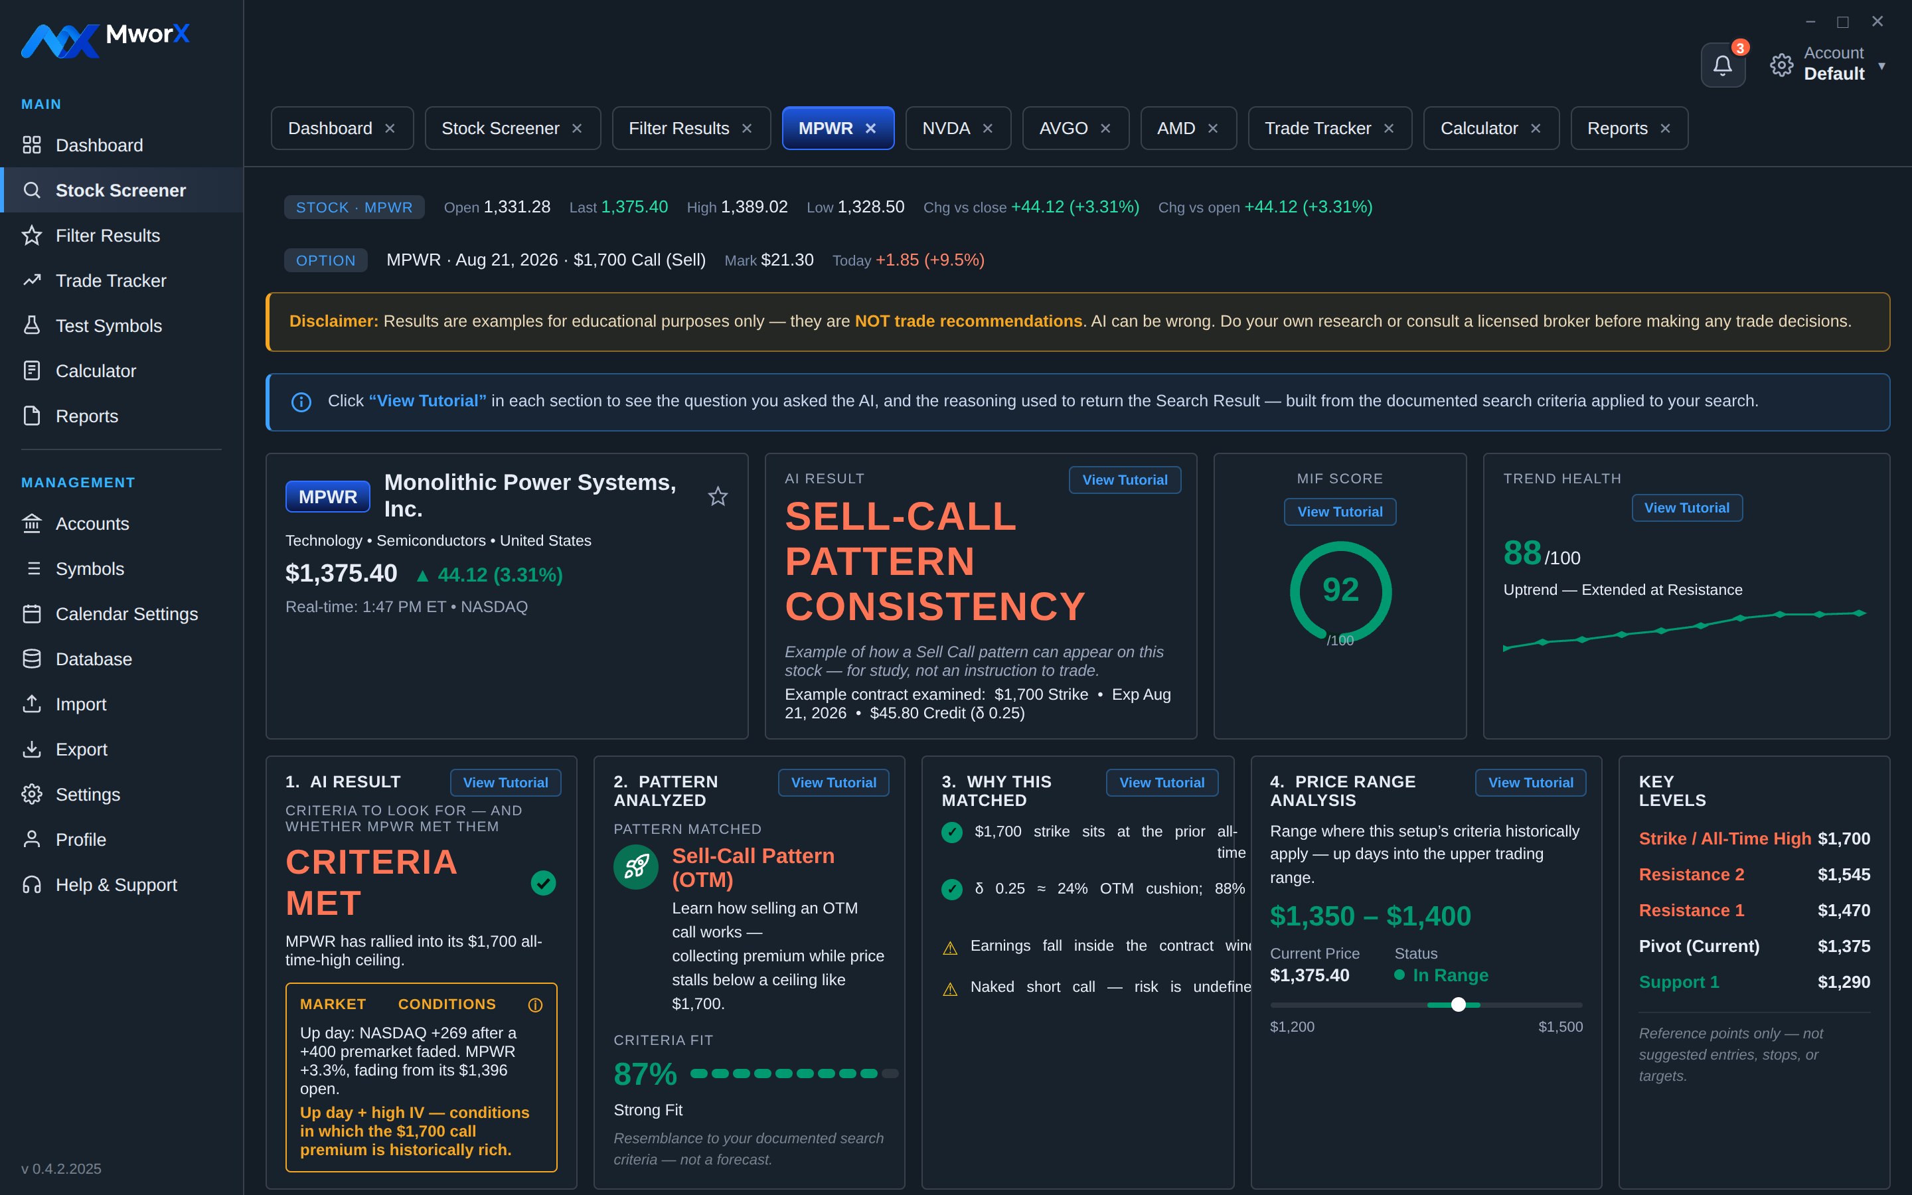Open Calendar Settings icon
1912x1195 pixels.
[x=32, y=613]
